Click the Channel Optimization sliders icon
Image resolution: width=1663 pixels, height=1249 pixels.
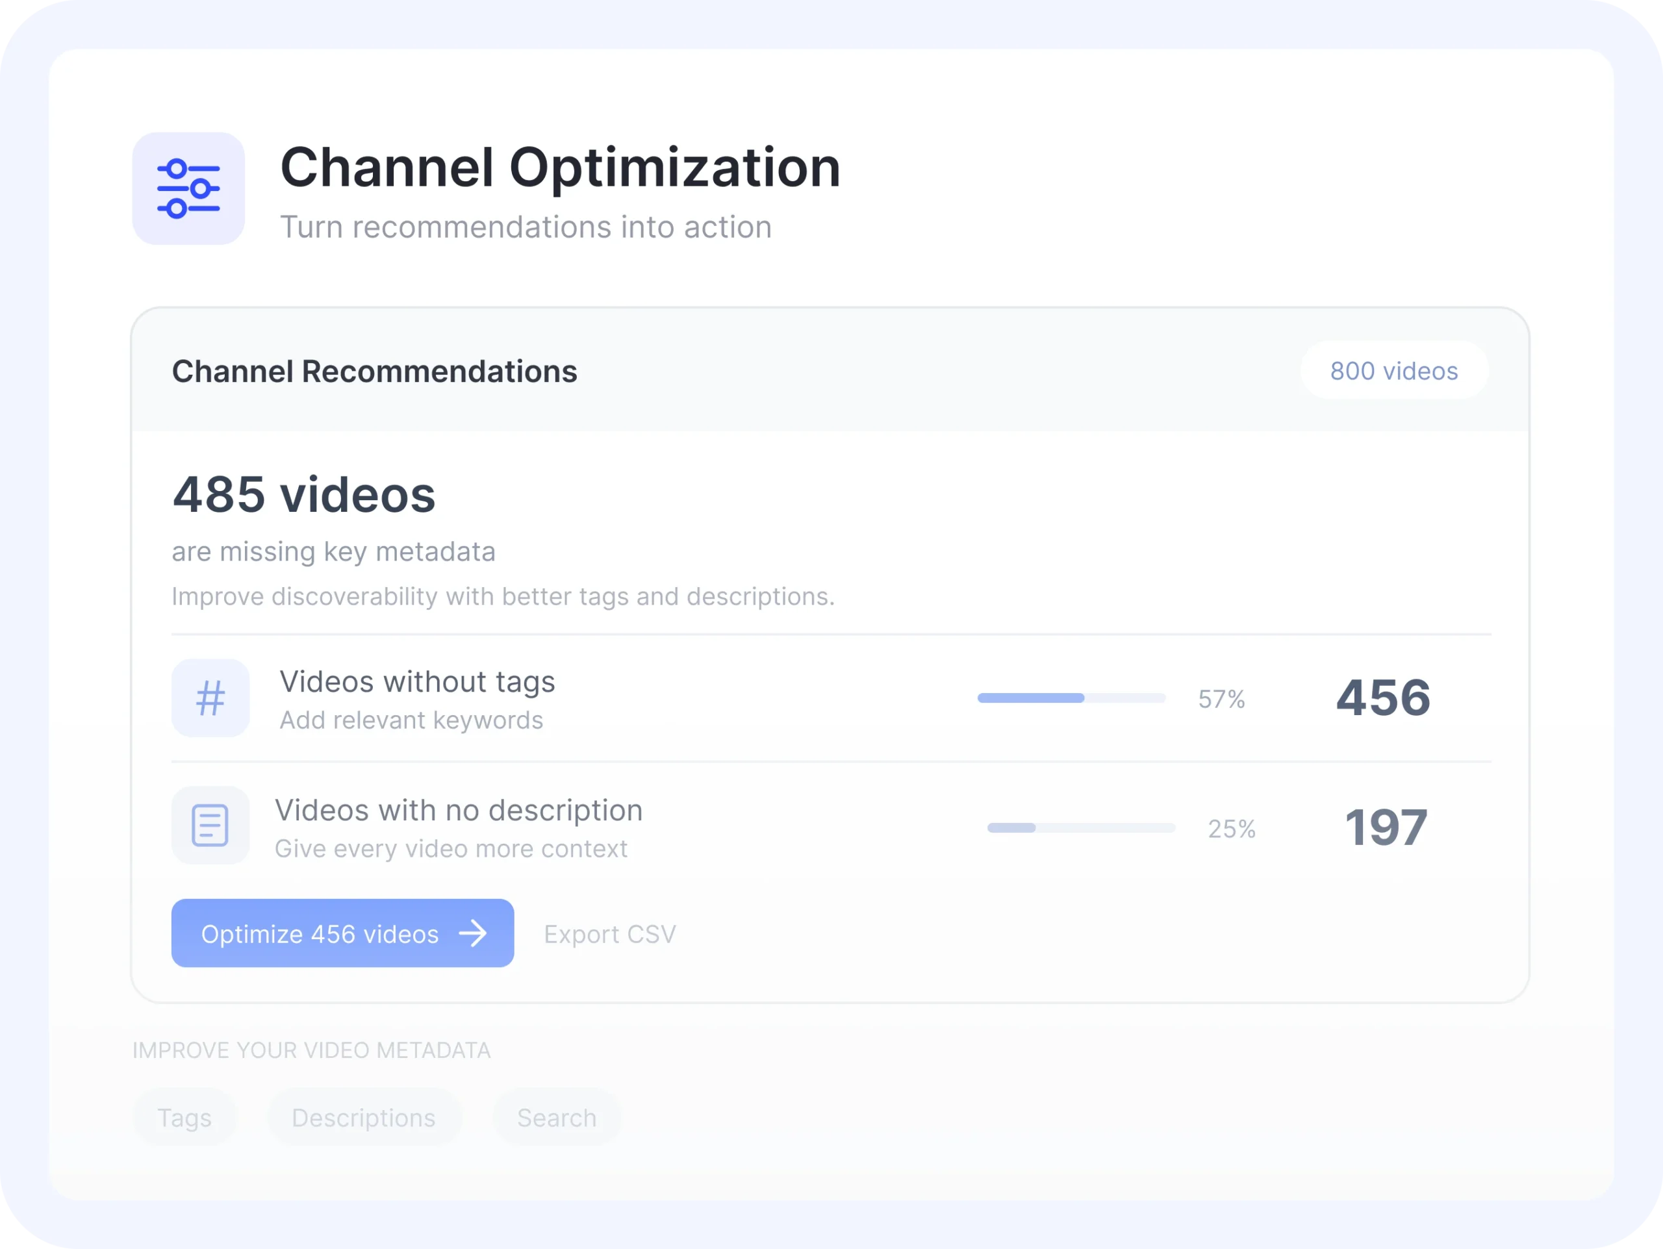(188, 188)
